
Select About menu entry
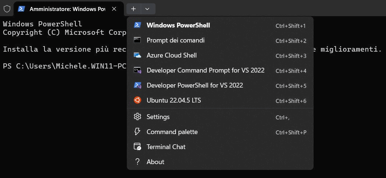[x=220, y=162]
